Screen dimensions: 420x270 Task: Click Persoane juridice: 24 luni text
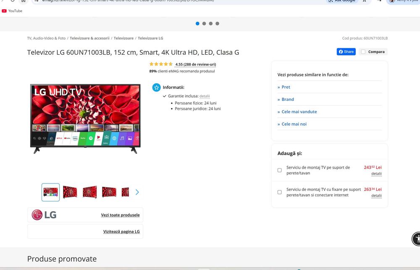pyautogui.click(x=198, y=109)
